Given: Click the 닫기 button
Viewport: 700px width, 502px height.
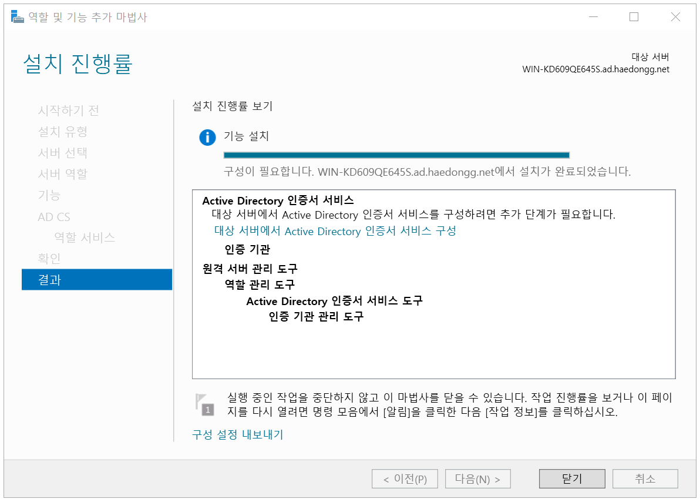Looking at the screenshot, I should pos(572,478).
